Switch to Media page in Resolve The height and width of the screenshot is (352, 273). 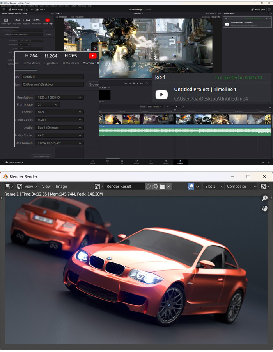[x=93, y=162]
